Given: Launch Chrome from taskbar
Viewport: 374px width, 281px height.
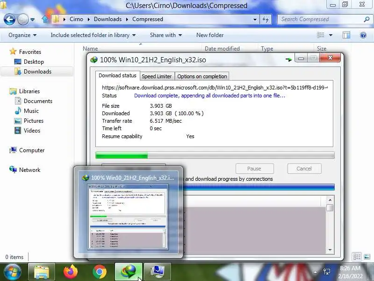Looking at the screenshot, I should [x=100, y=272].
